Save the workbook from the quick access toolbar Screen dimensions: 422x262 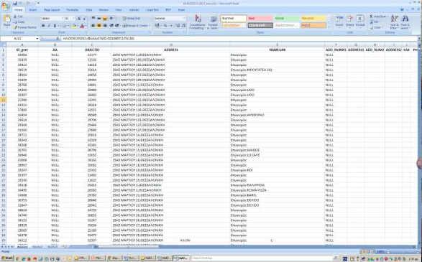pyautogui.click(x=15, y=3)
